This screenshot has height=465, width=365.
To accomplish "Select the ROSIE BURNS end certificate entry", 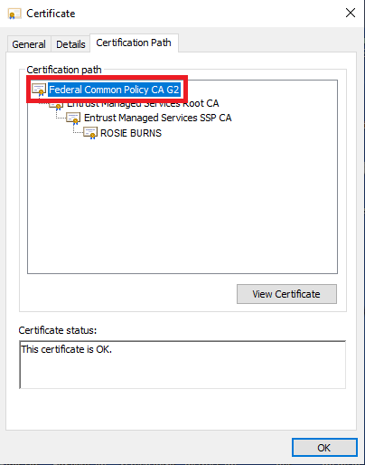I will point(131,133).
